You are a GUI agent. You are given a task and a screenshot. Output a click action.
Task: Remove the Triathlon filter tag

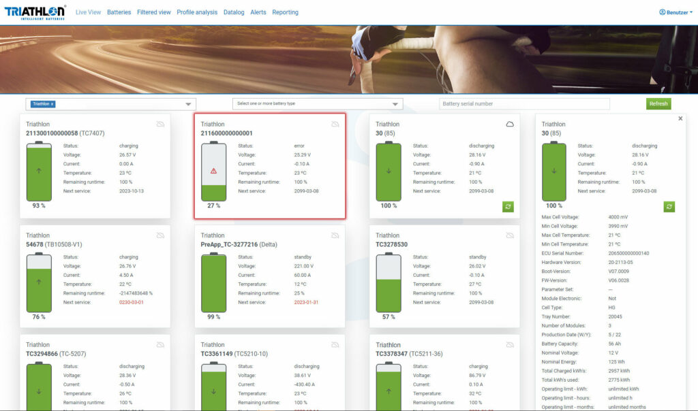tap(52, 104)
